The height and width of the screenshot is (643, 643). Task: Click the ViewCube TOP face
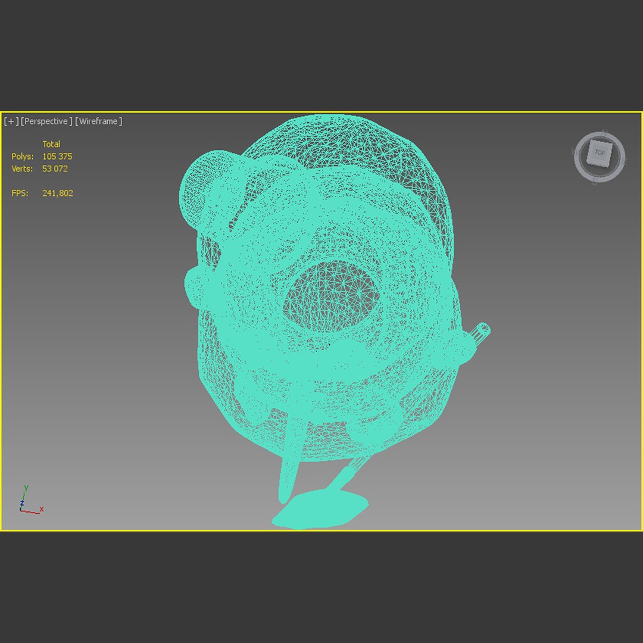click(599, 153)
